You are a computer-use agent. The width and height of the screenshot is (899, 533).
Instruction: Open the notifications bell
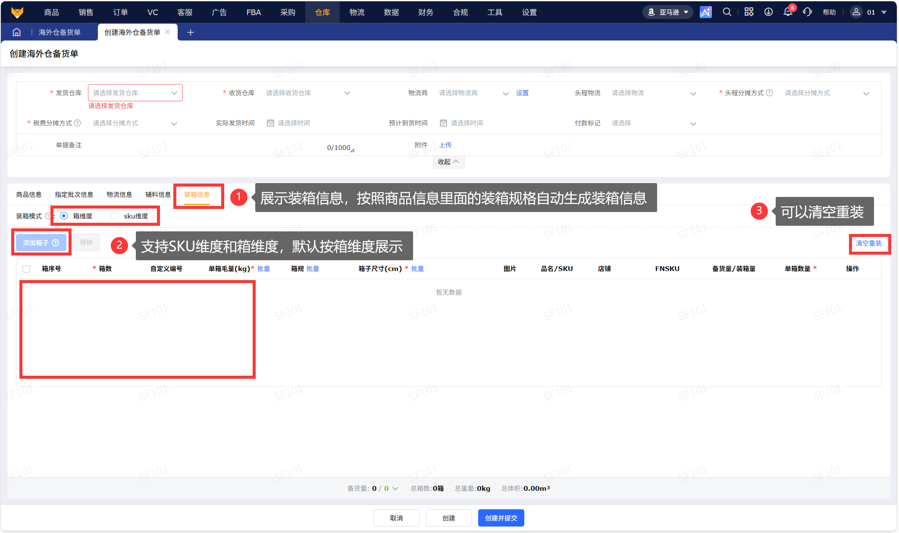click(788, 12)
